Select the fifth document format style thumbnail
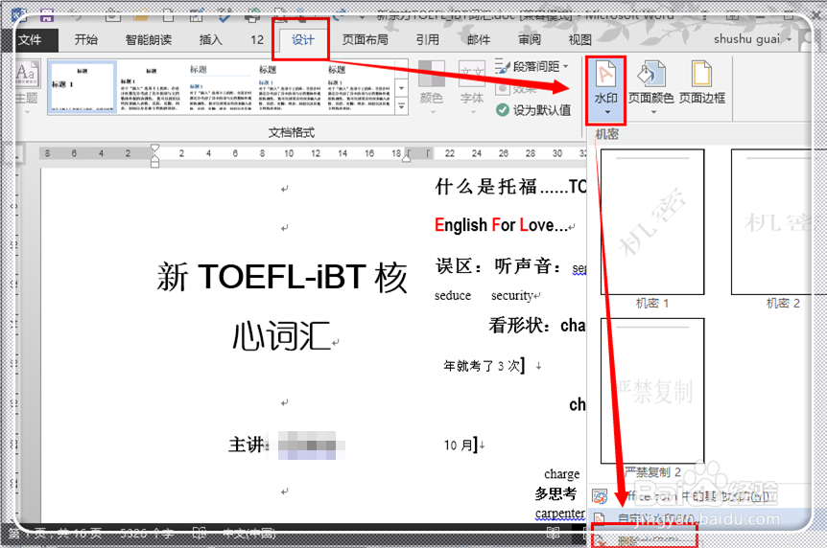 coord(359,87)
